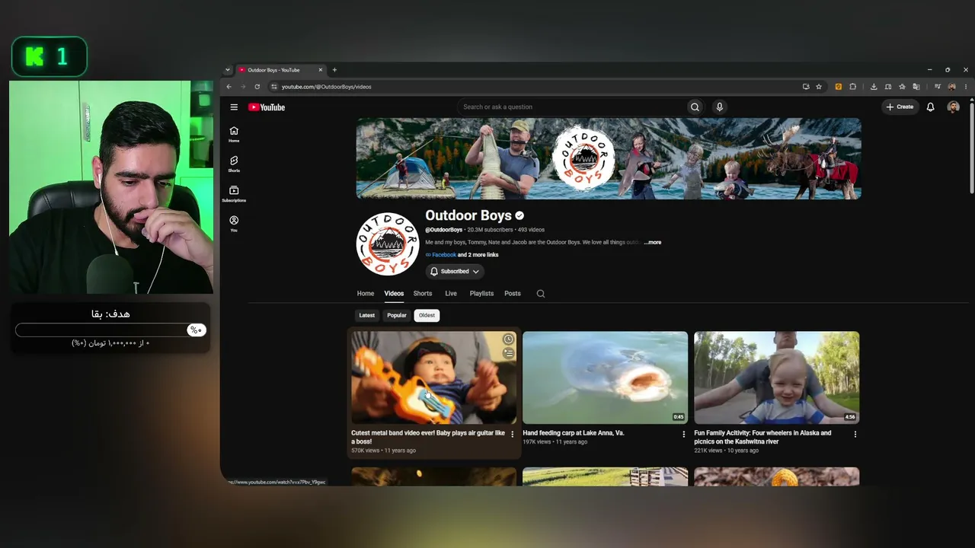Viewport: 975px width, 548px height.
Task: Open the Chrome extensions puzzle icon
Action: coord(852,87)
